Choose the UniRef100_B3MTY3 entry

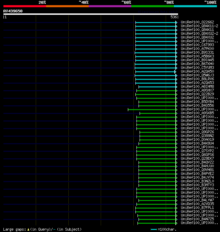point(197,185)
